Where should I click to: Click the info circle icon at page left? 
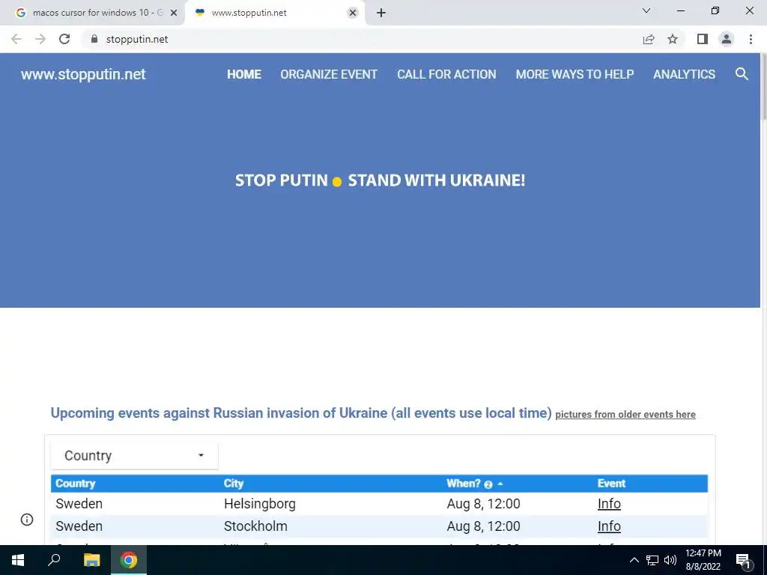[x=27, y=520]
